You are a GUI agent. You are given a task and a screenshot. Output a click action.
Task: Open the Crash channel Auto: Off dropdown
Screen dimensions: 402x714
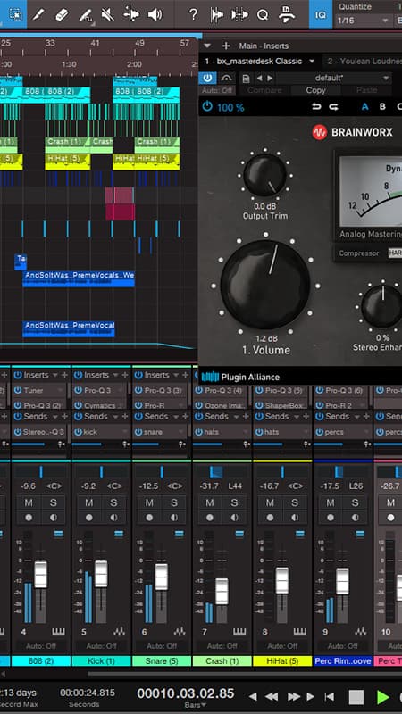click(222, 645)
